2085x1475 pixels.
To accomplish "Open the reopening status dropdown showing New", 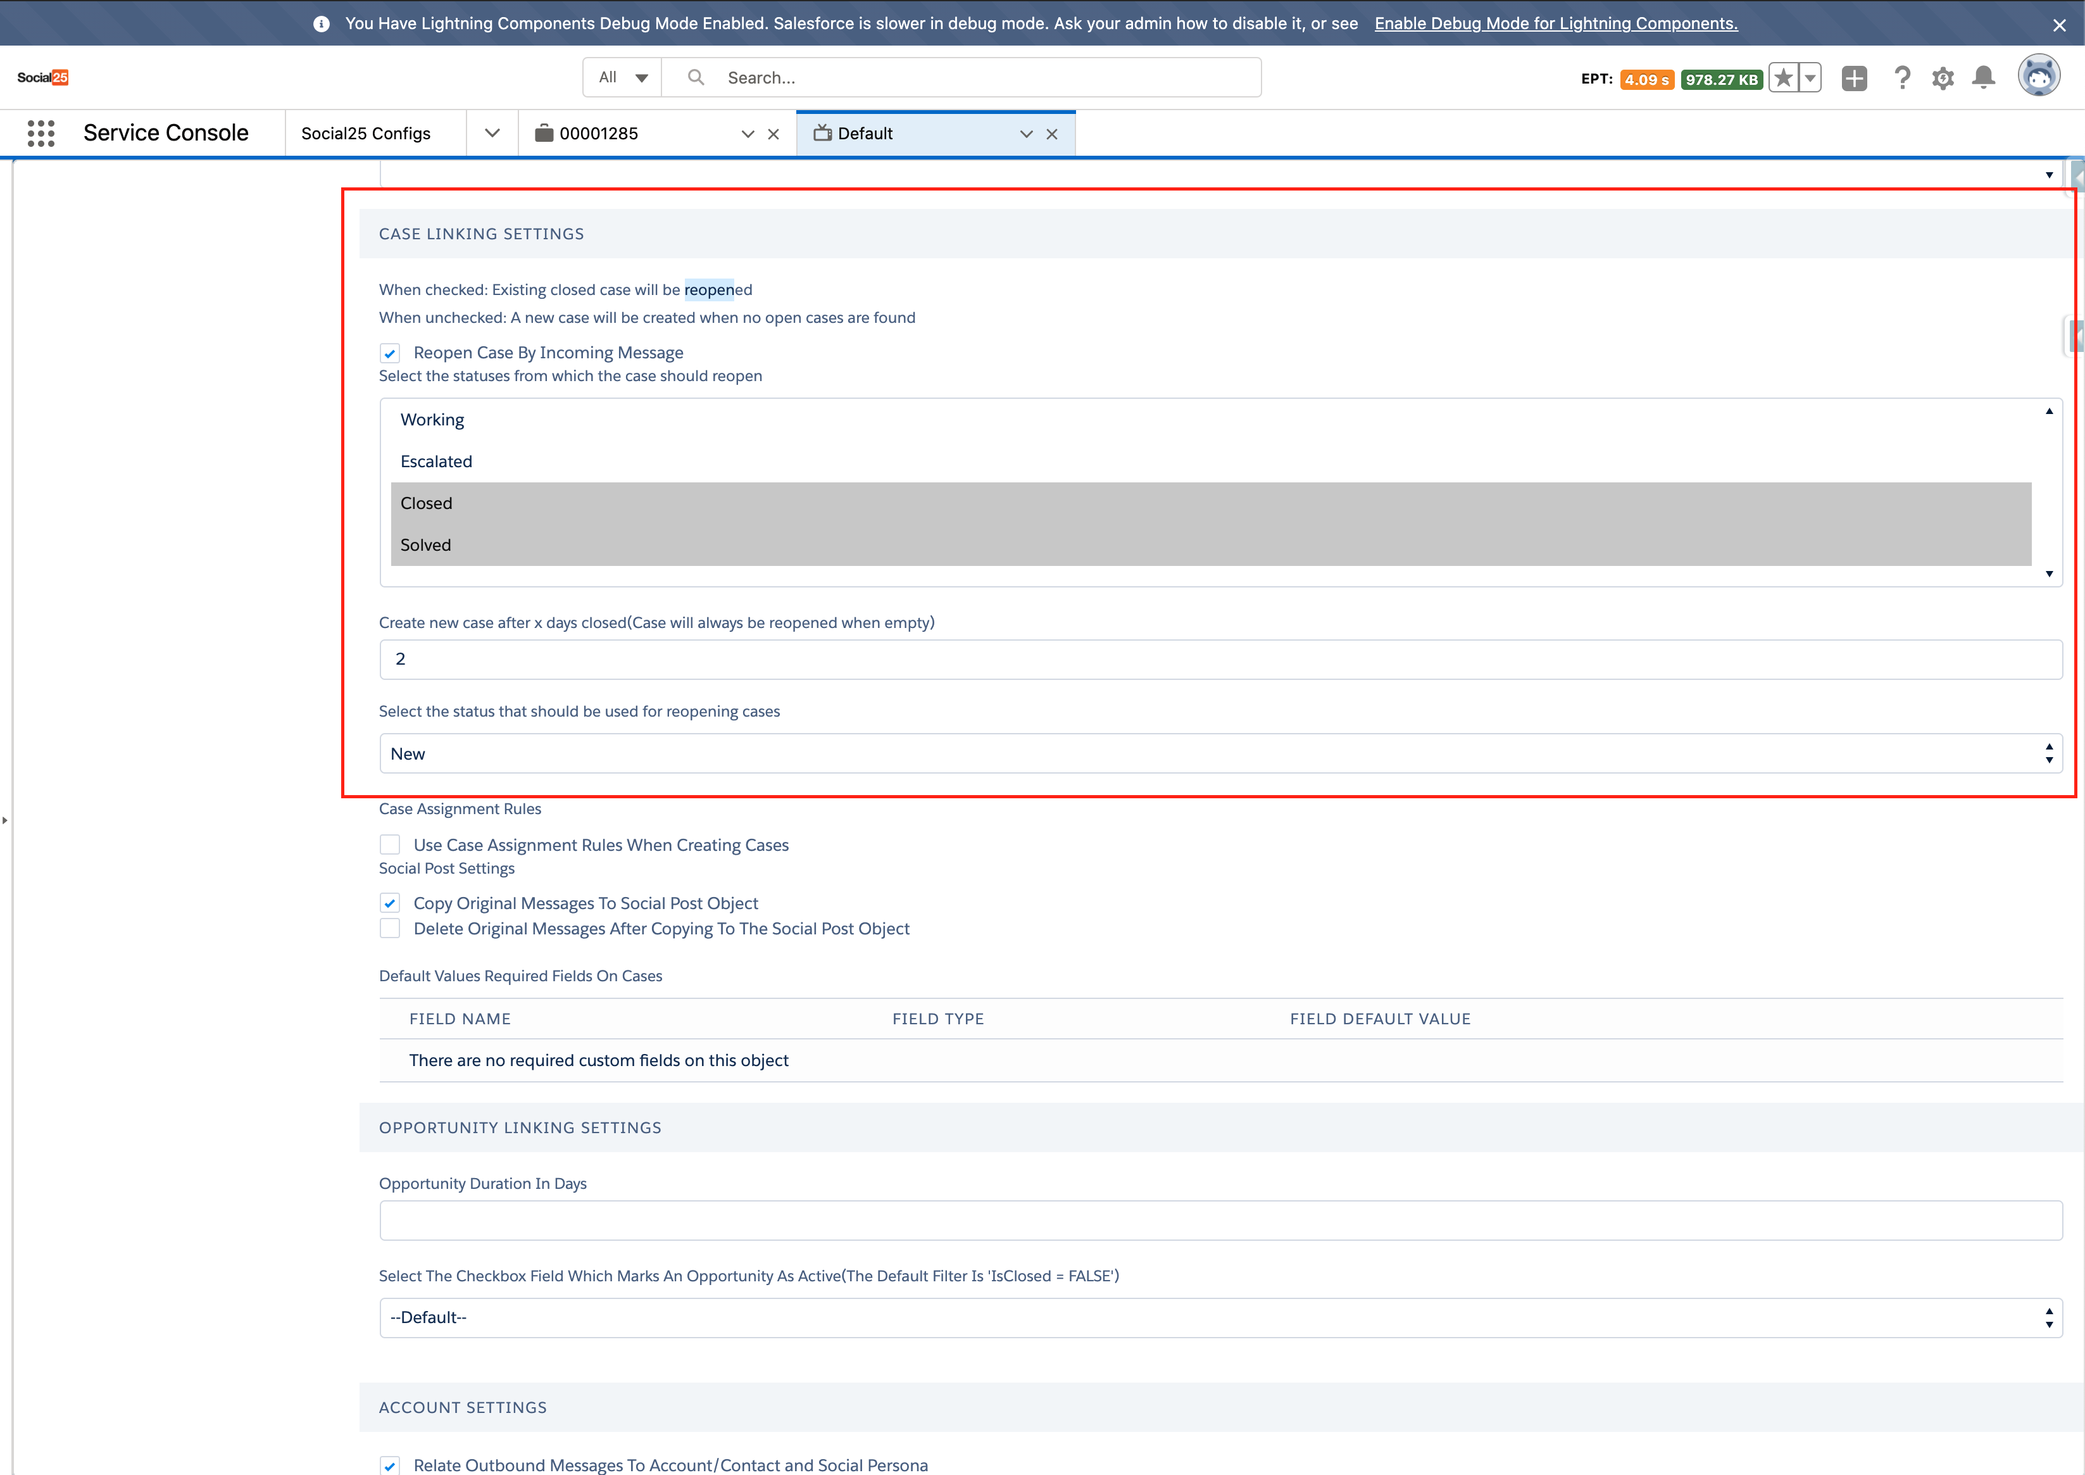I will 1220,754.
